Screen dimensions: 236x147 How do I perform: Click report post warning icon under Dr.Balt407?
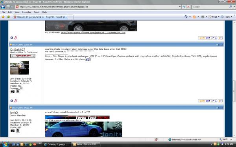click(x=16, y=101)
